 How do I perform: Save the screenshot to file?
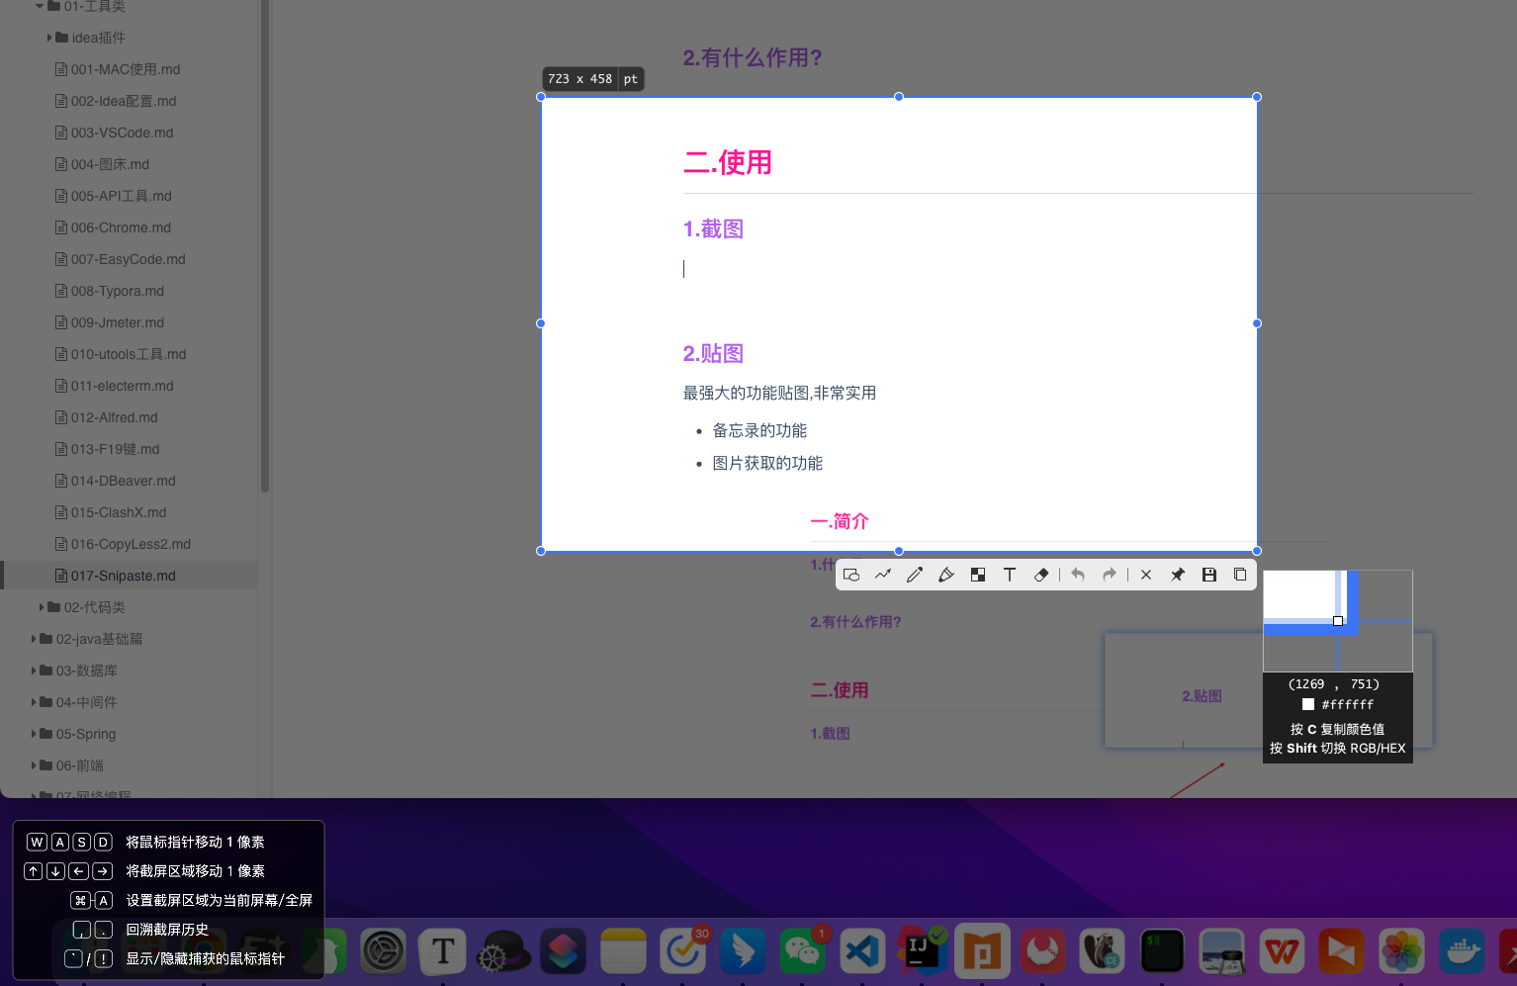click(1209, 575)
